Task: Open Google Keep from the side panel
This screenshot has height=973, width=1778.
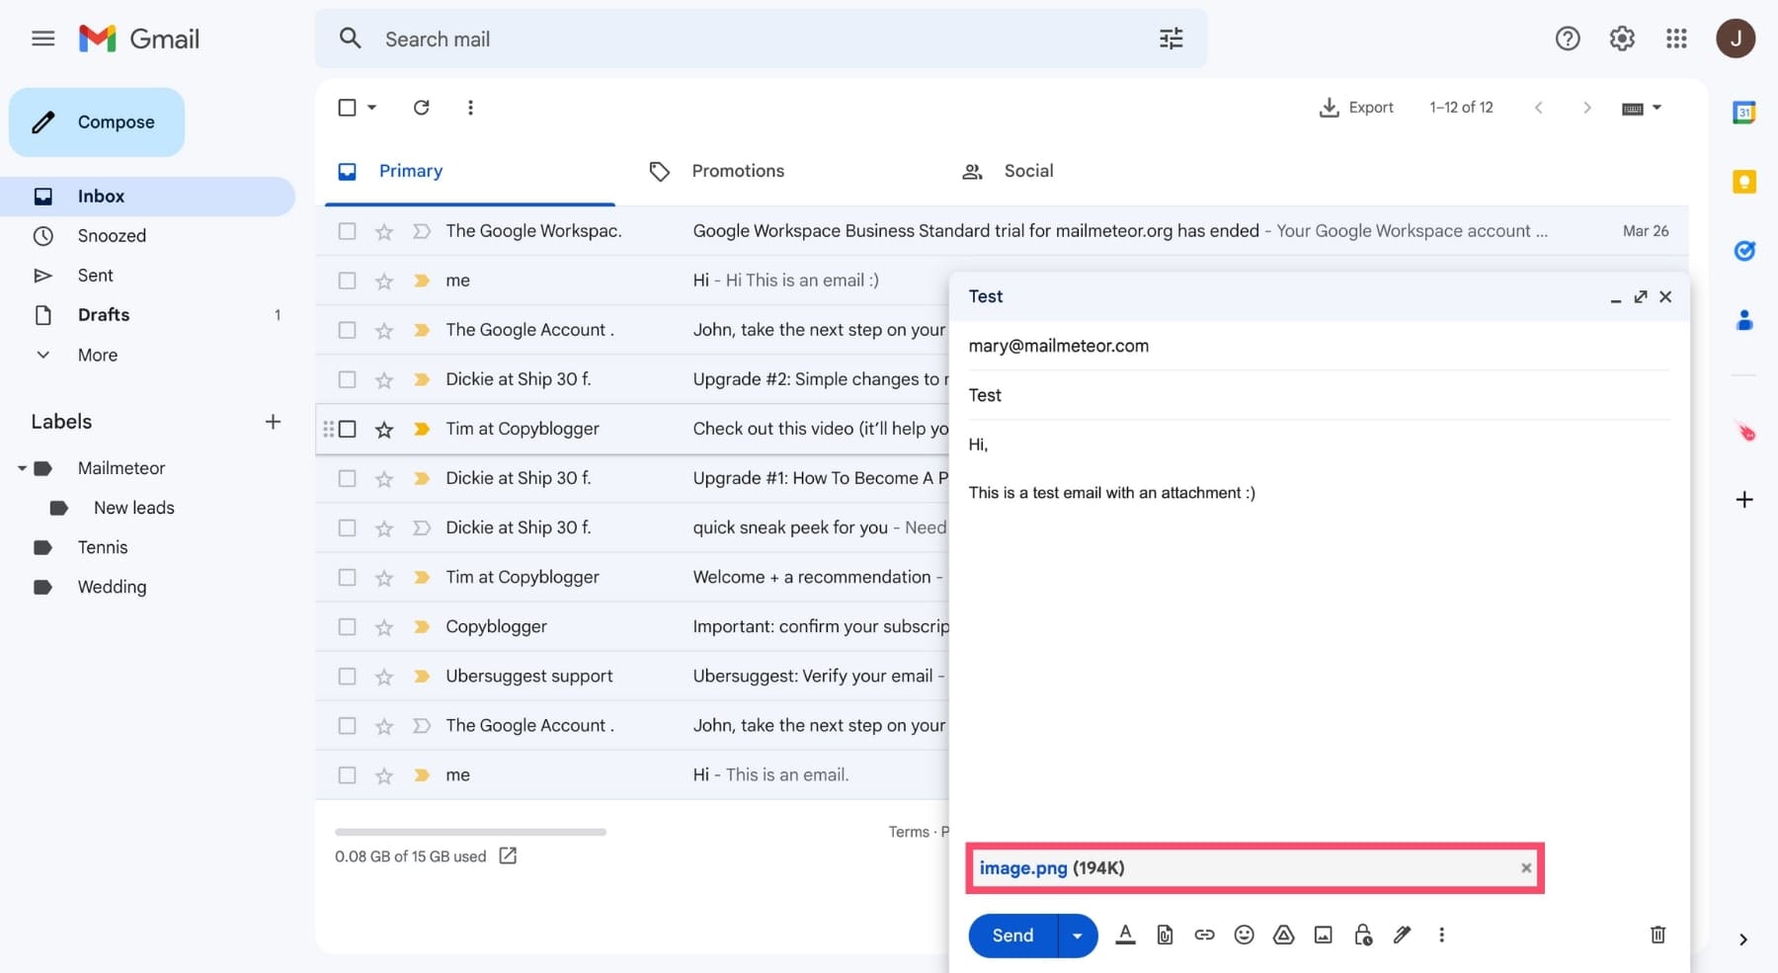Action: click(x=1744, y=182)
